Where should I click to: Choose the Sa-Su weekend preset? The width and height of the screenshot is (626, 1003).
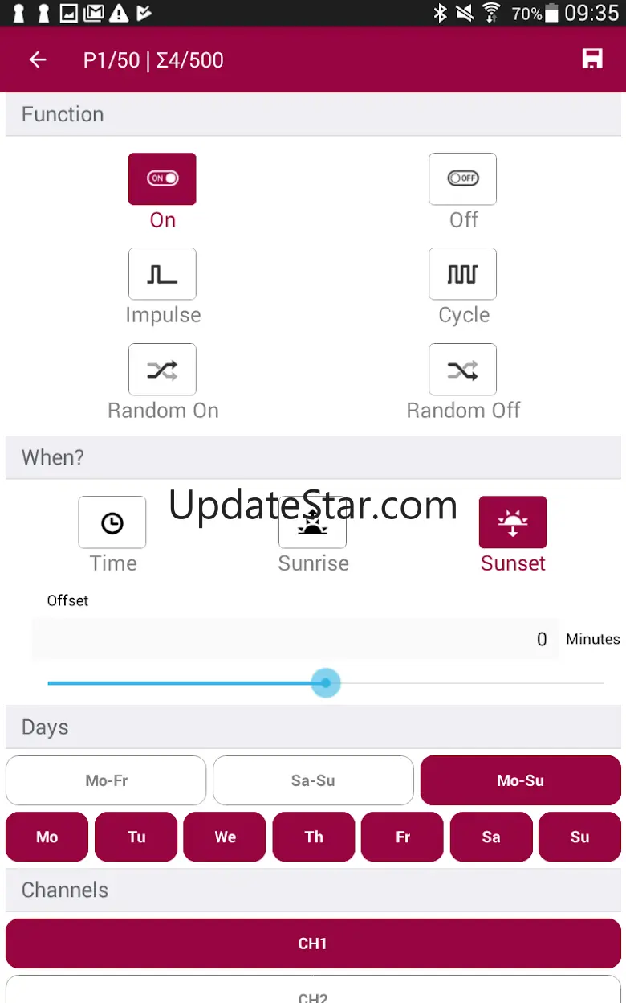coord(313,780)
